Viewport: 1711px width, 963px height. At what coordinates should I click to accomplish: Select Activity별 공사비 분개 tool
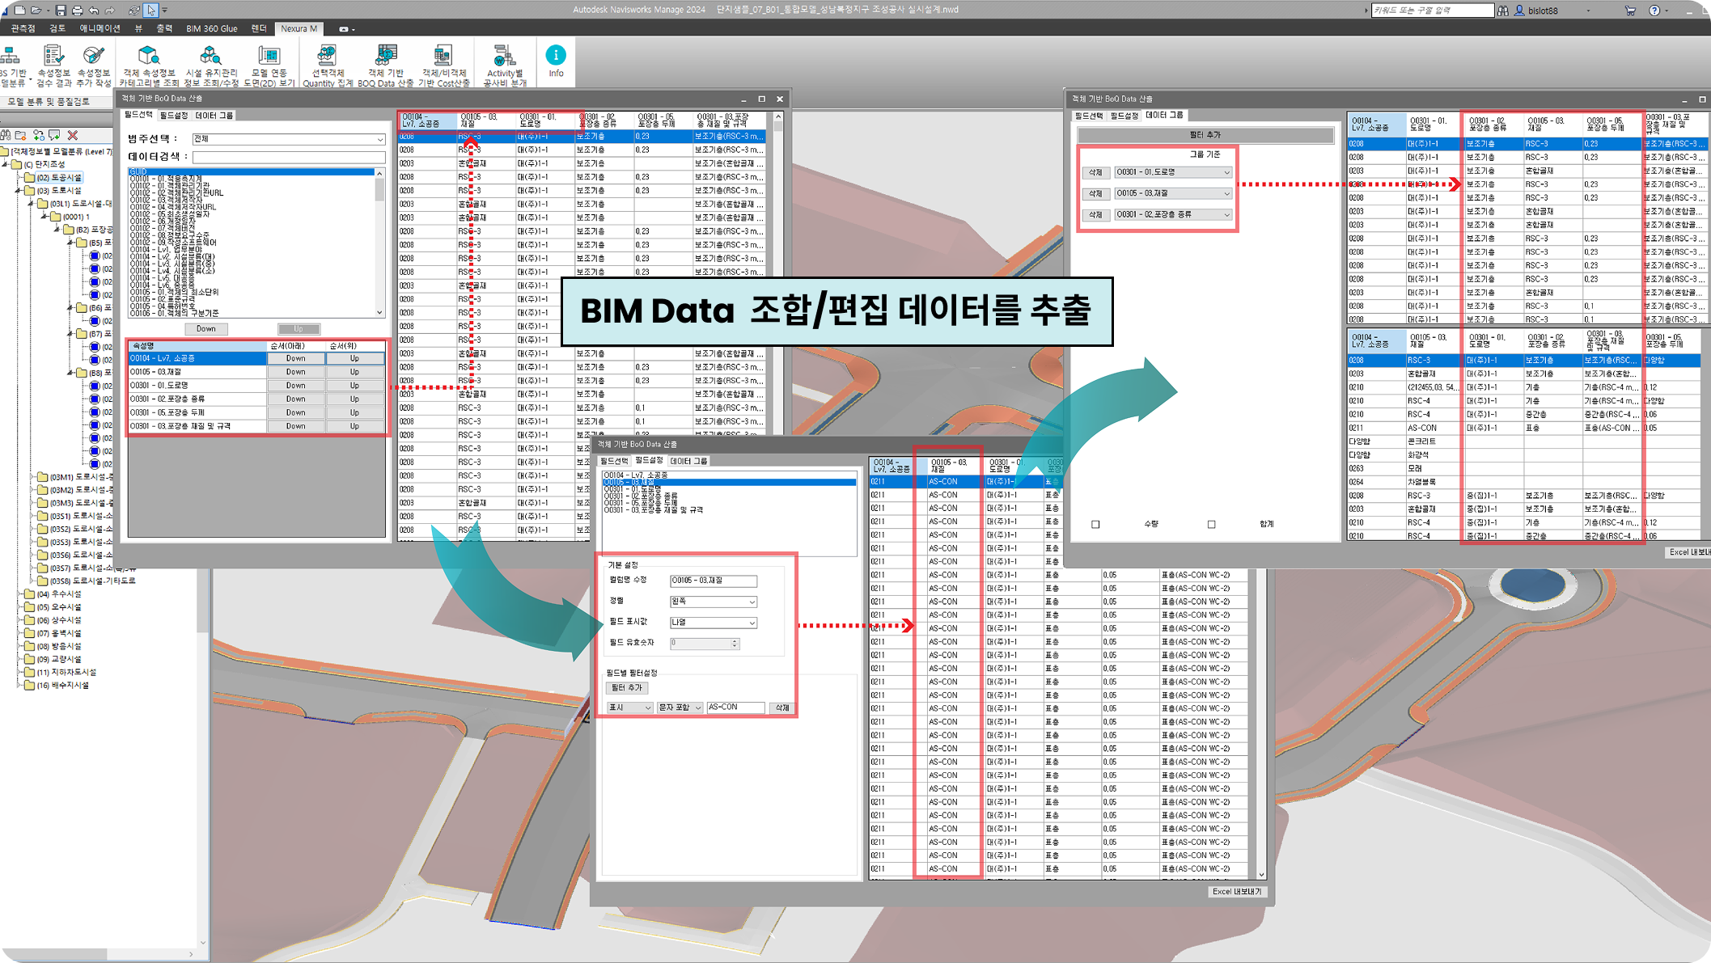tap(503, 65)
